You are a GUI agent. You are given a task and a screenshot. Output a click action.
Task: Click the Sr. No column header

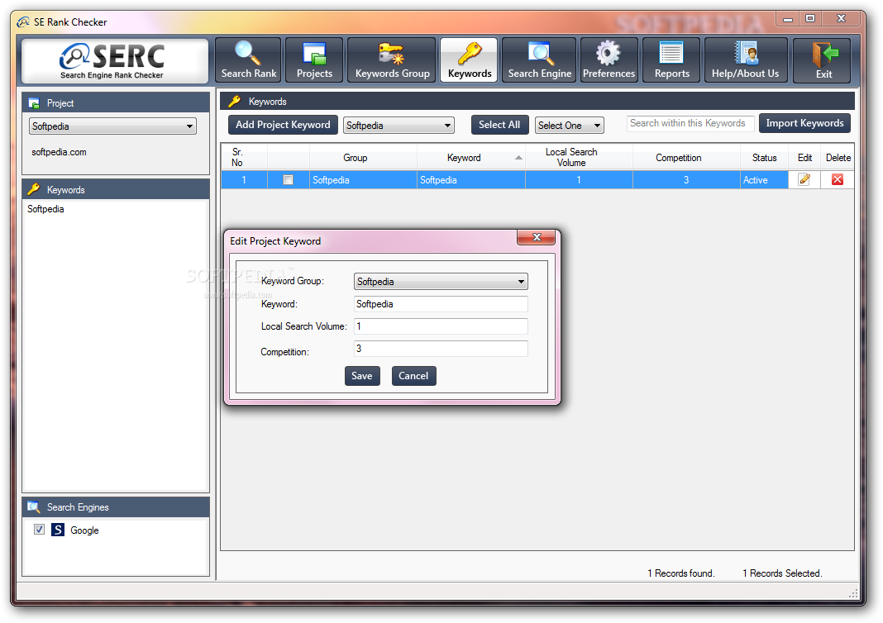(x=244, y=158)
